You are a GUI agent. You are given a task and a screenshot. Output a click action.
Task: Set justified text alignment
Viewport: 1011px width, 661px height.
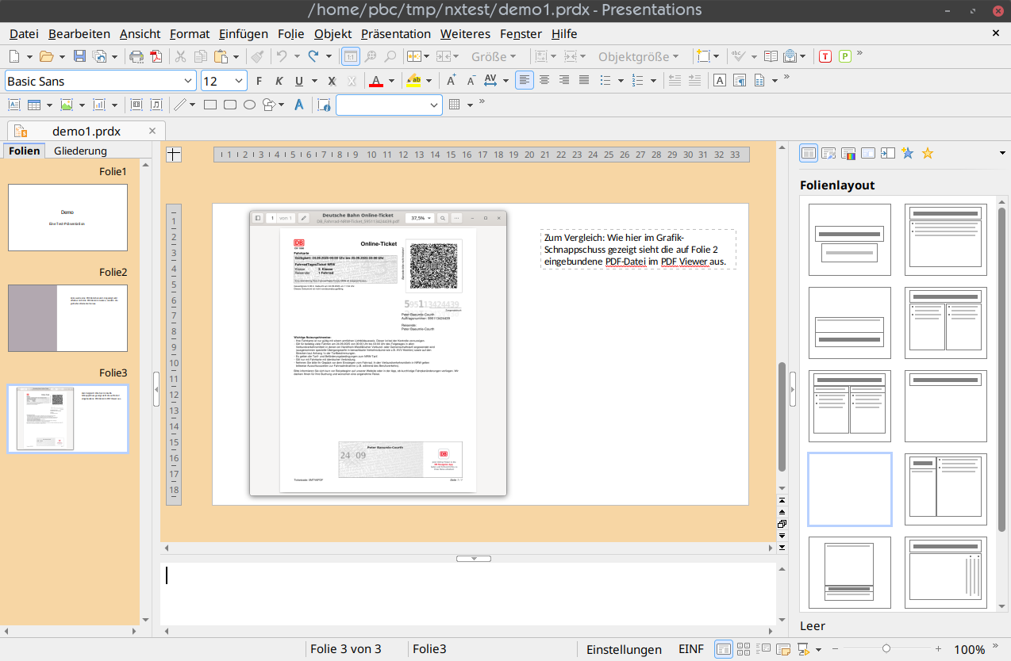point(584,80)
